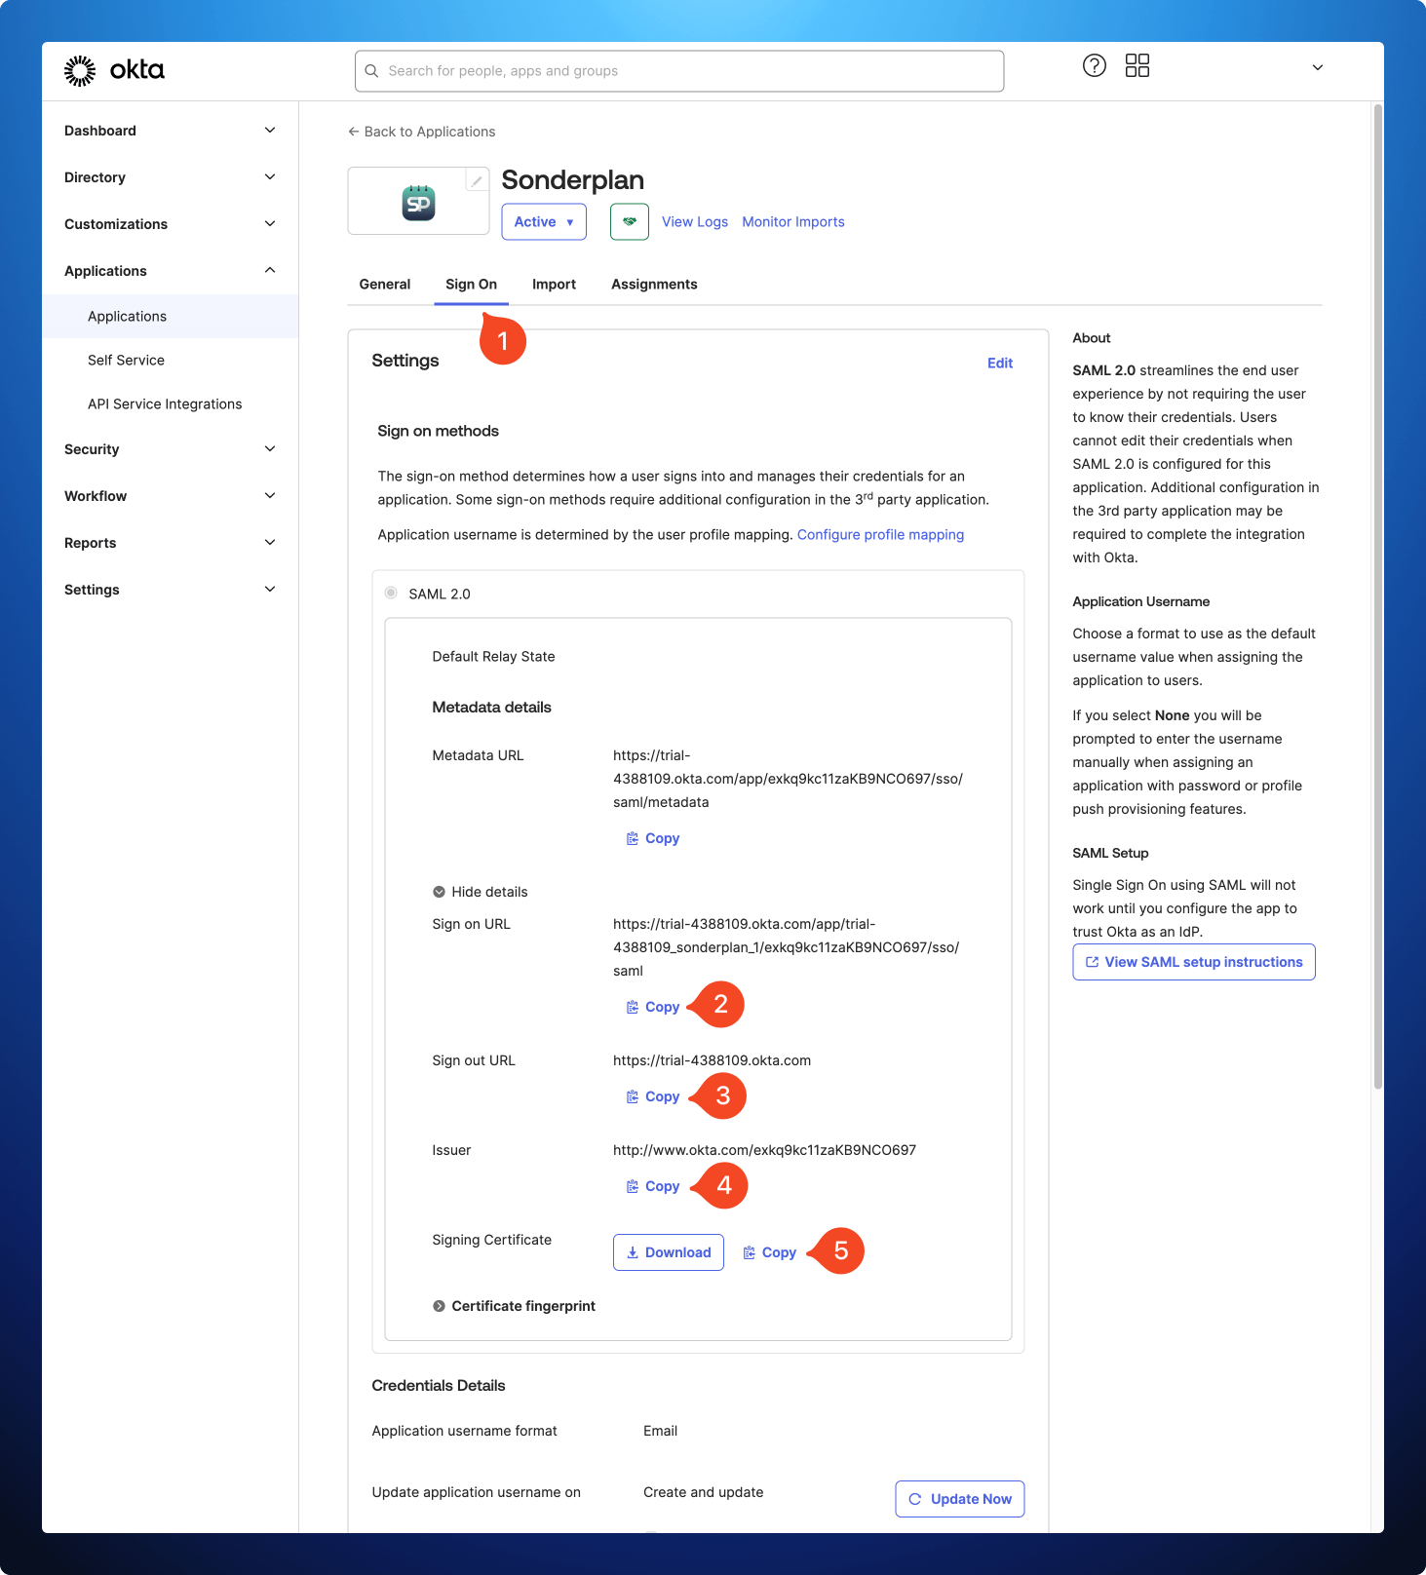The width and height of the screenshot is (1426, 1575).
Task: Copy the Sign on URL
Action: pos(653,1007)
